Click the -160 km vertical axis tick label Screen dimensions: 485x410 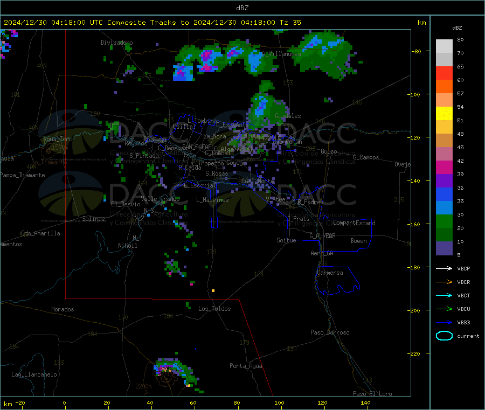click(413, 224)
